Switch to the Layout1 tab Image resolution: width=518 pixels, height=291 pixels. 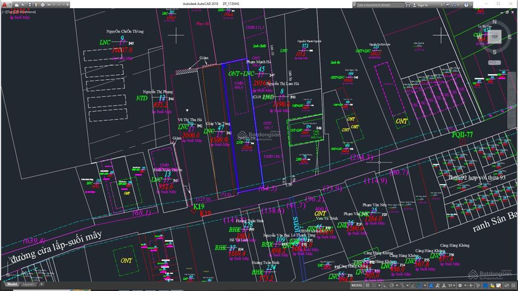pyautogui.click(x=28, y=284)
